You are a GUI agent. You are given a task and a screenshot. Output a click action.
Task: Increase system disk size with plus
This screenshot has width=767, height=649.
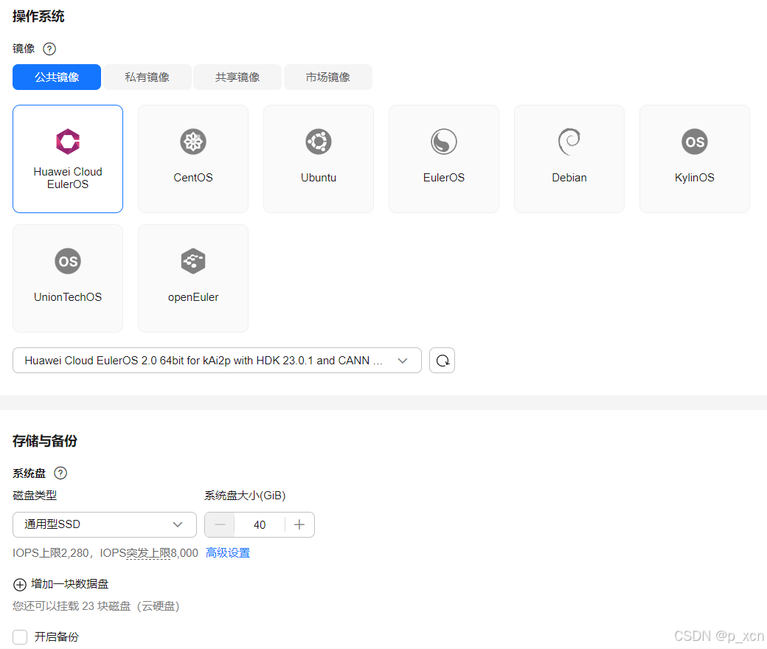click(299, 525)
